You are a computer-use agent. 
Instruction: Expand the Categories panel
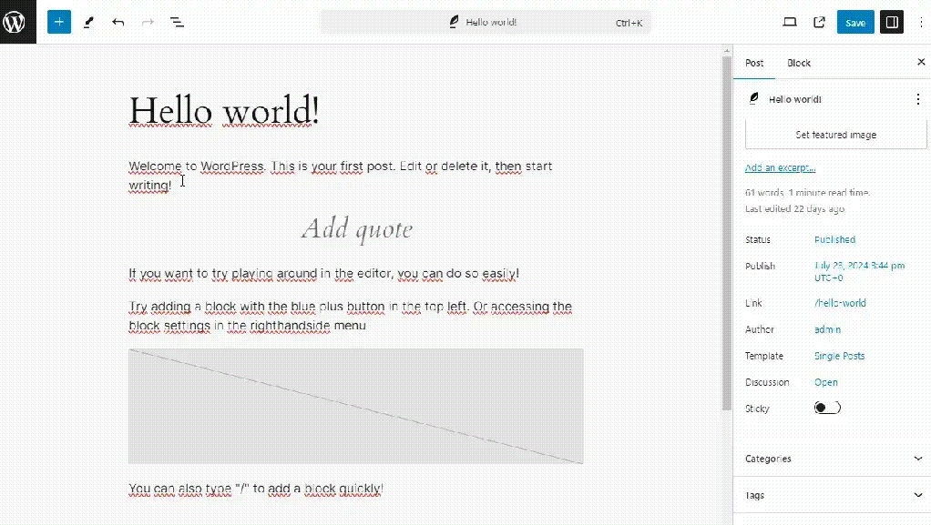[832, 459]
